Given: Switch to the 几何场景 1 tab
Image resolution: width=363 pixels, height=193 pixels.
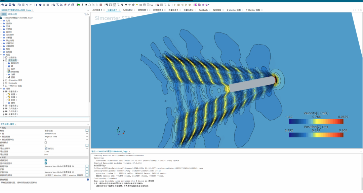Looking at the screenshot, I should (x=97, y=10).
